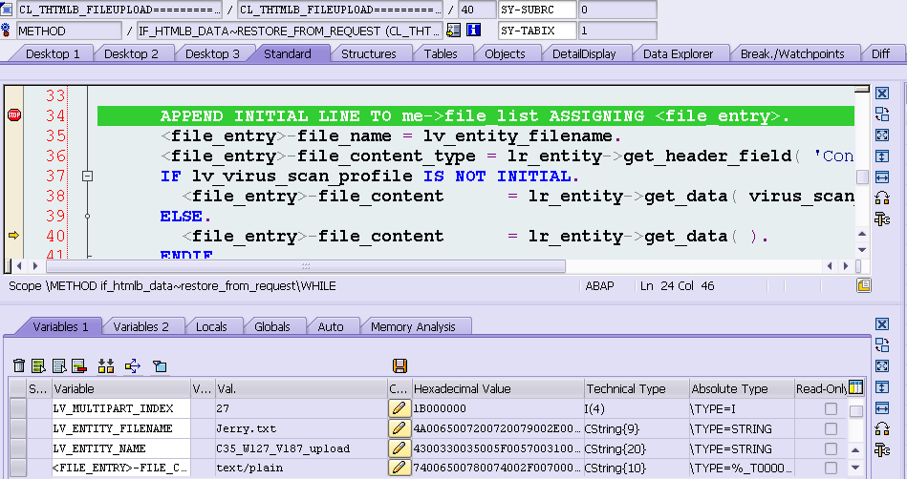Image resolution: width=907 pixels, height=479 pixels.
Task: Click the code editor horizontal scrollbar thumb
Action: (x=306, y=266)
